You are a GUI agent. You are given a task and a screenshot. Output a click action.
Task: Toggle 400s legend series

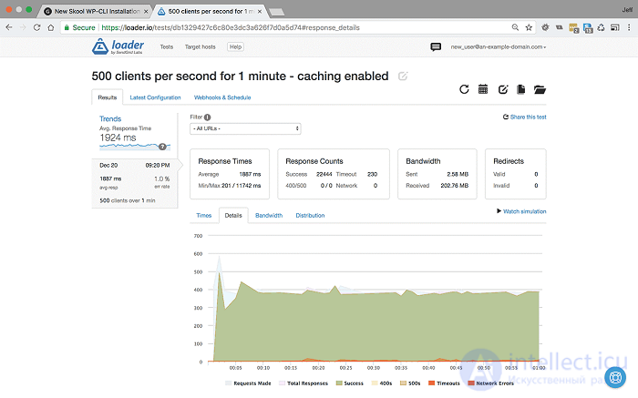coord(382,383)
